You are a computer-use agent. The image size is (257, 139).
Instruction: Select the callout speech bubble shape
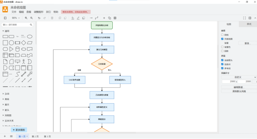pyautogui.click(x=17, y=62)
